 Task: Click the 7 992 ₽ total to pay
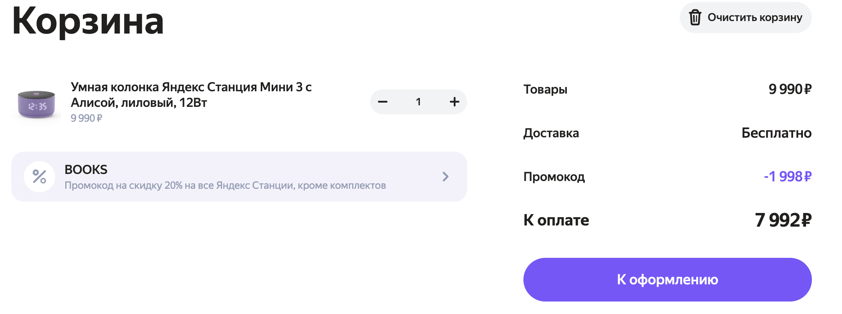783,220
